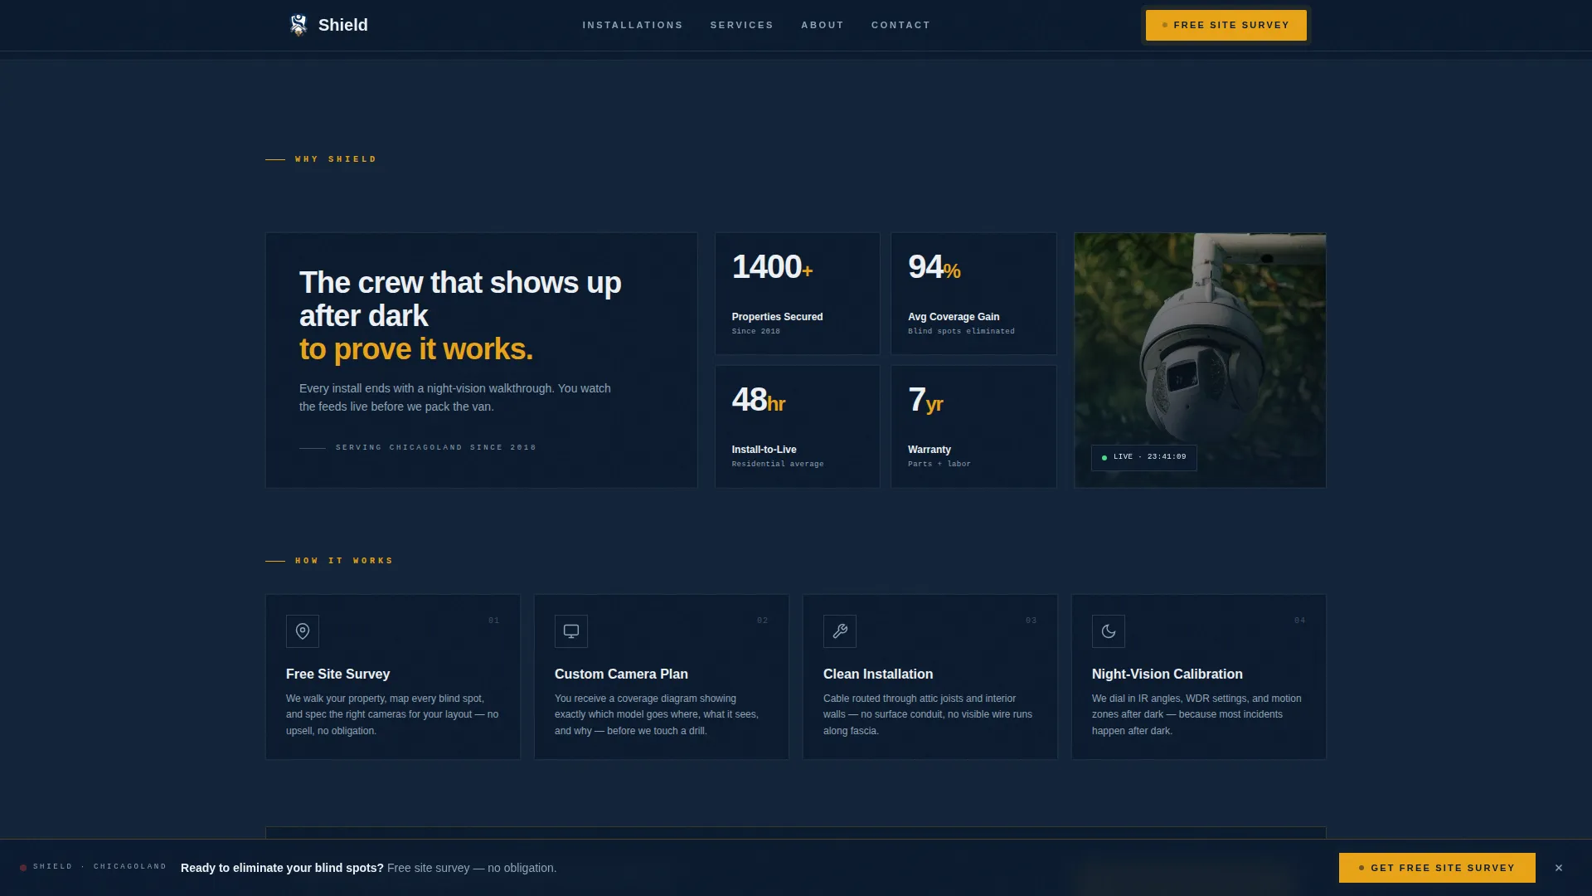Click the wrench Clean Installation icon
The width and height of the screenshot is (1592, 896).
(840, 631)
